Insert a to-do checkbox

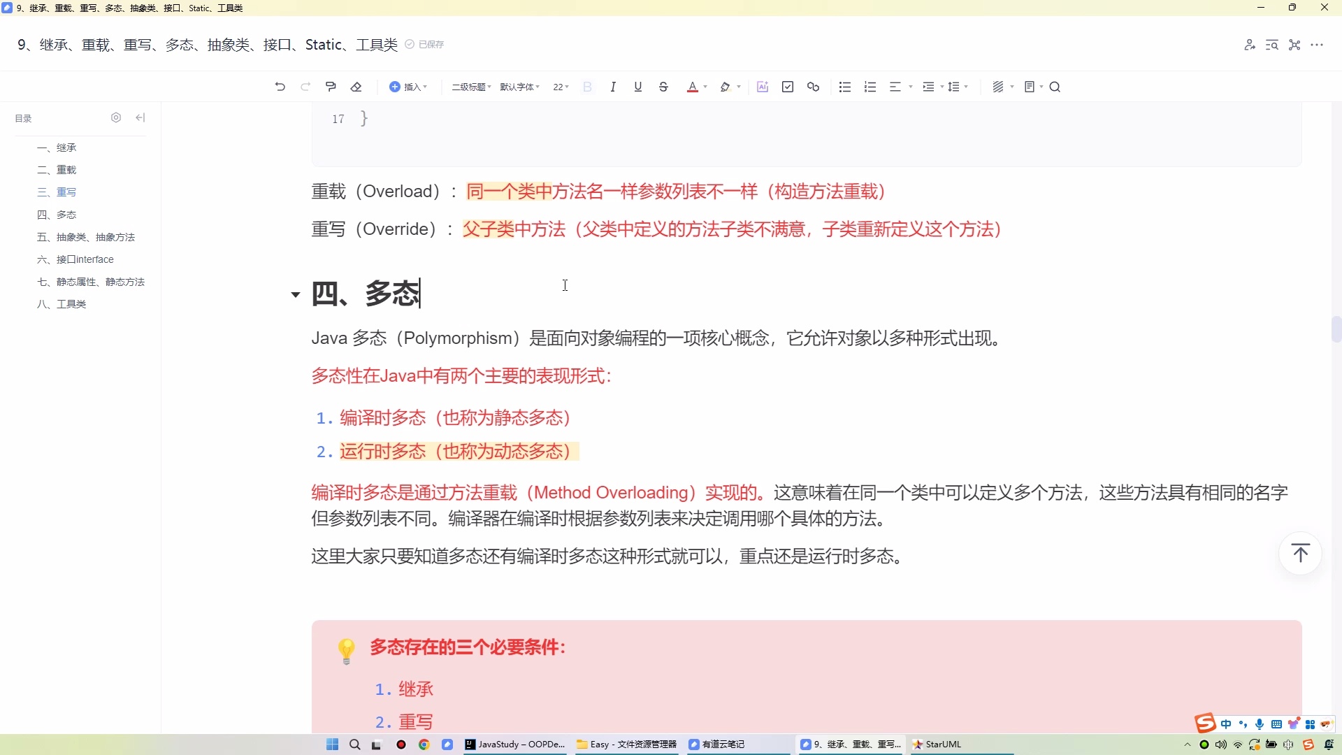pyautogui.click(x=788, y=86)
